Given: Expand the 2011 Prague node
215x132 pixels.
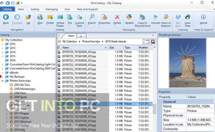Looking at the screenshot, I should coord(7,113).
